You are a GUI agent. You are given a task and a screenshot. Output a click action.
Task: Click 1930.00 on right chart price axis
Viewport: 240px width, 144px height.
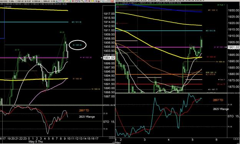233,10
